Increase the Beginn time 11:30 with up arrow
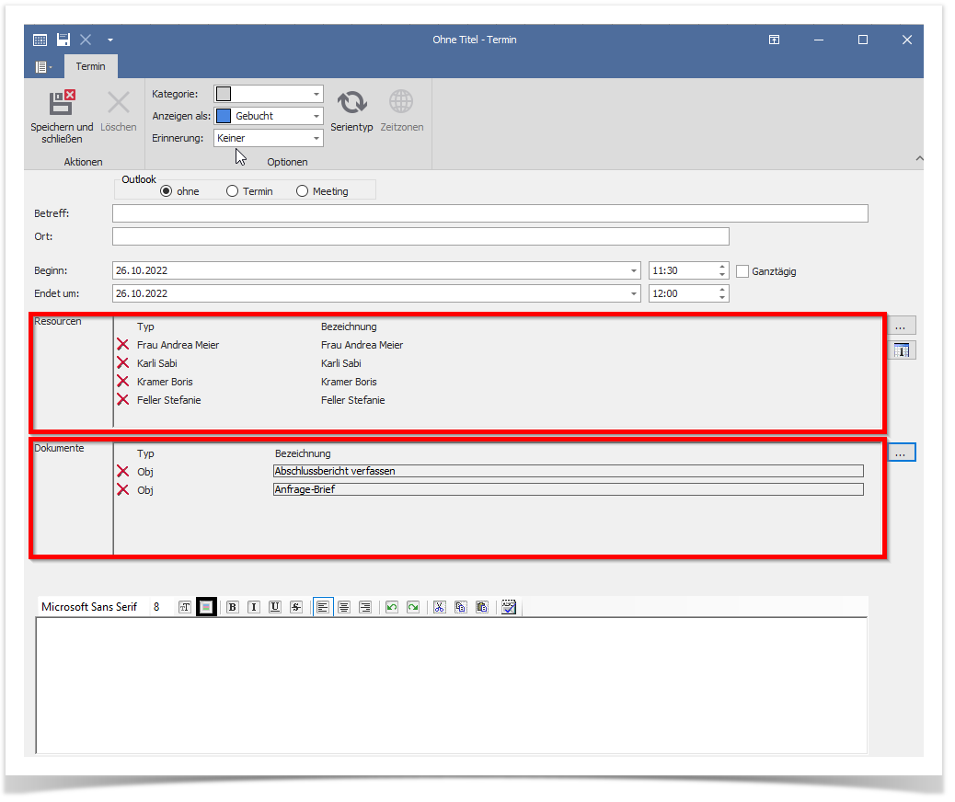Screen dimensions: 955x802 coord(722,267)
